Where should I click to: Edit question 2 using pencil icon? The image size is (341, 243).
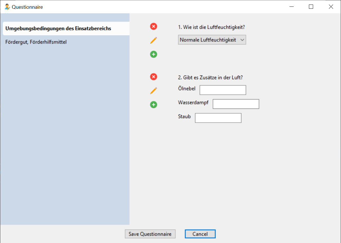pyautogui.click(x=153, y=91)
